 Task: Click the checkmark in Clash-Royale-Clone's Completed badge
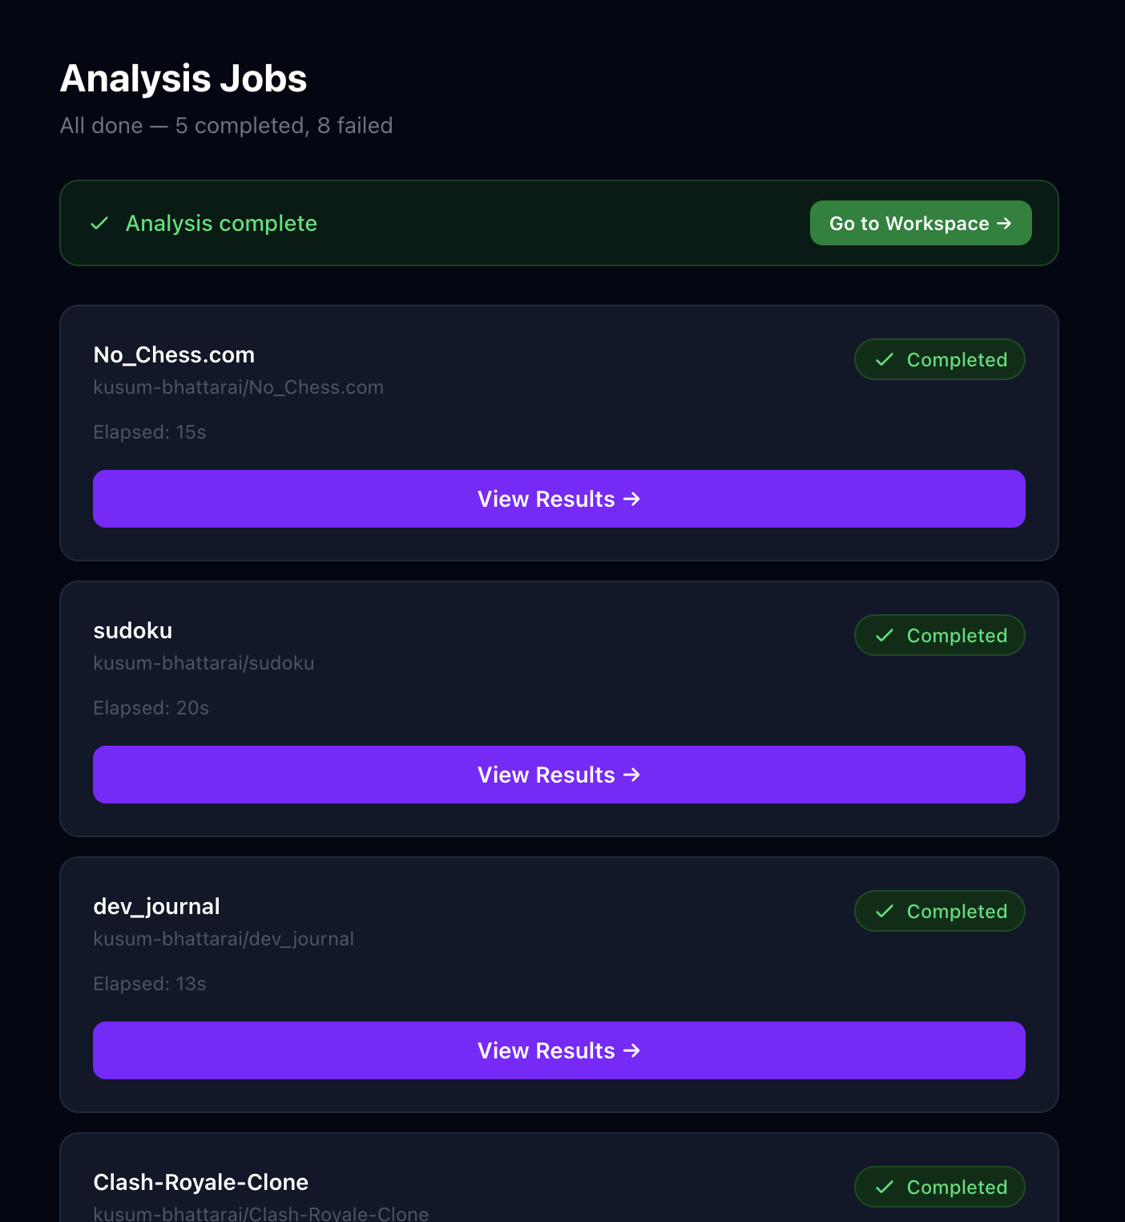click(x=885, y=1188)
